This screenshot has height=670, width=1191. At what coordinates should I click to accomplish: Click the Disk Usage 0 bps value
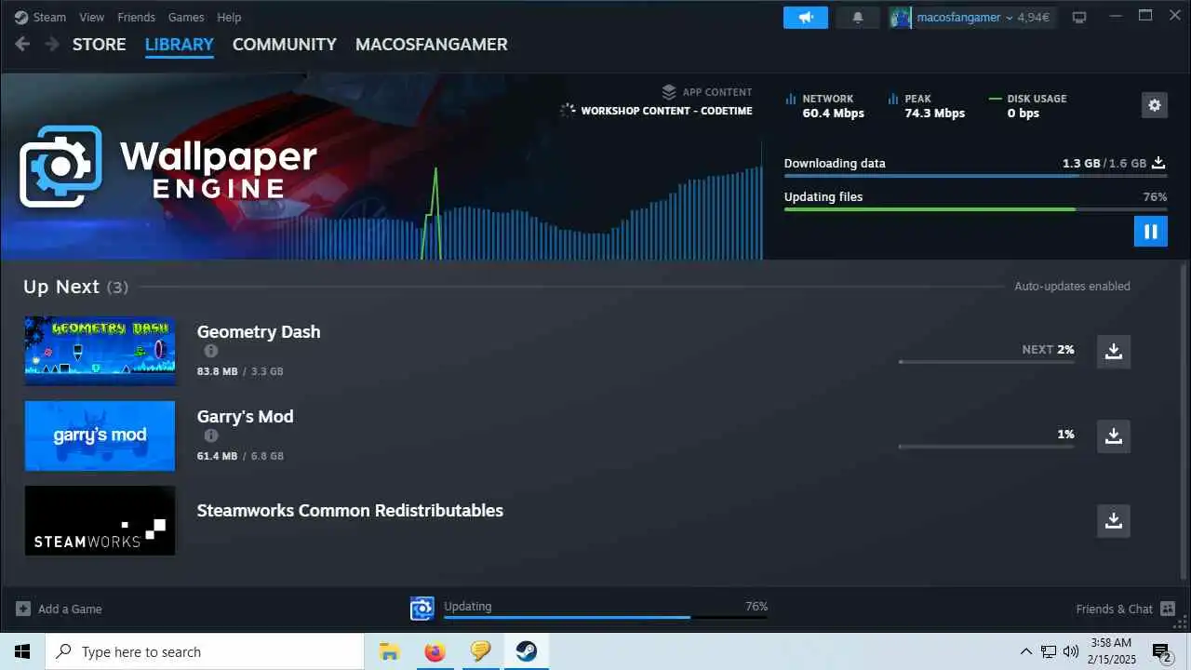(1024, 114)
